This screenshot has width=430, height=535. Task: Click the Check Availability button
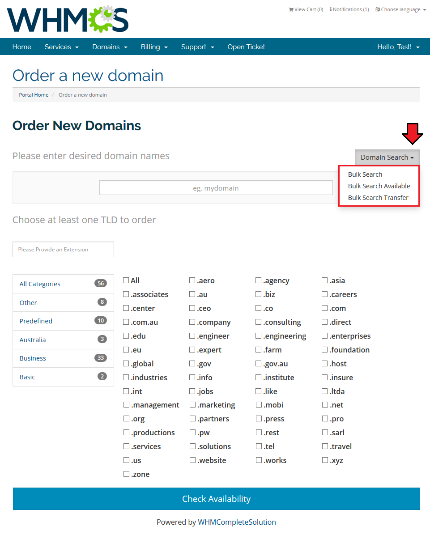click(217, 498)
